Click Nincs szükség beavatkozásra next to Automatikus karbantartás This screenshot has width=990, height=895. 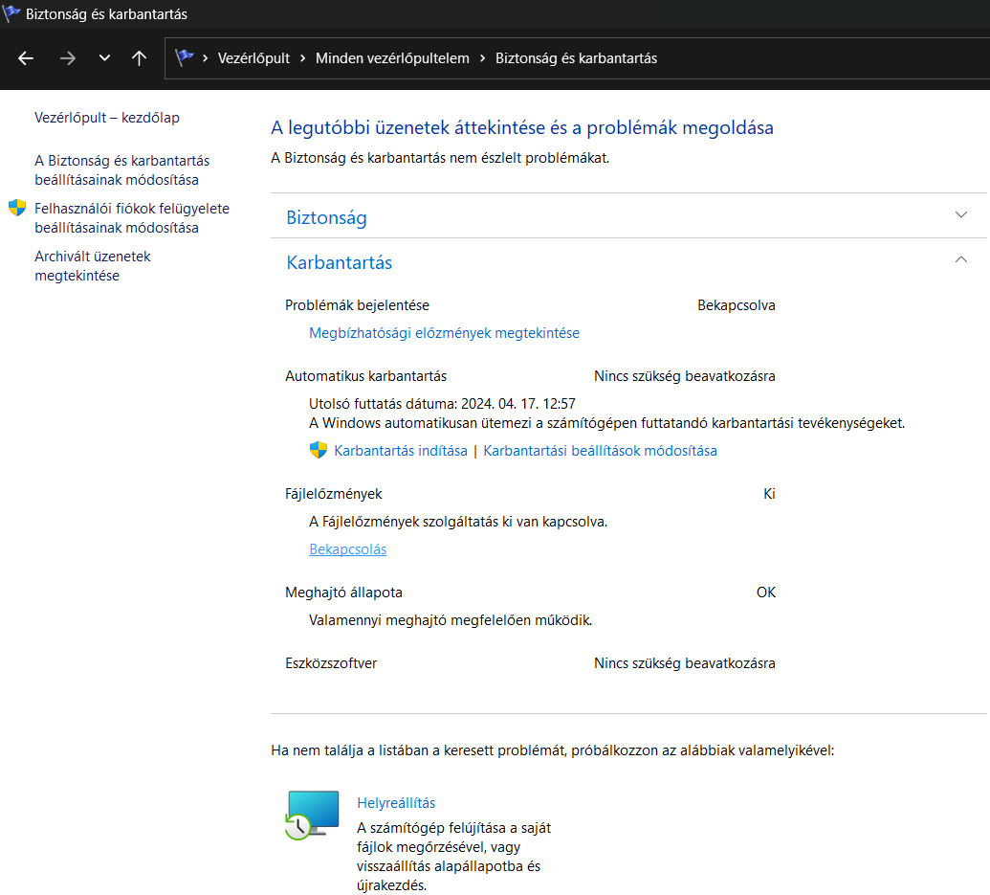click(x=685, y=376)
